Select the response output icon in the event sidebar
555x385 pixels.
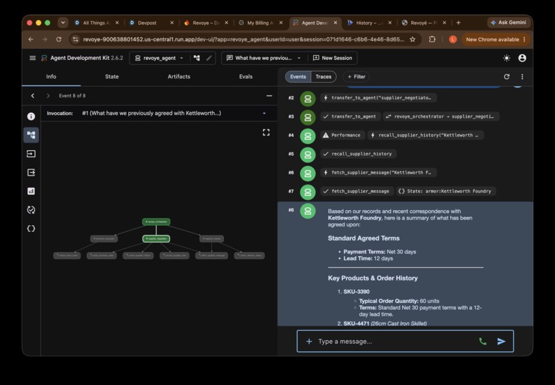pyautogui.click(x=31, y=172)
